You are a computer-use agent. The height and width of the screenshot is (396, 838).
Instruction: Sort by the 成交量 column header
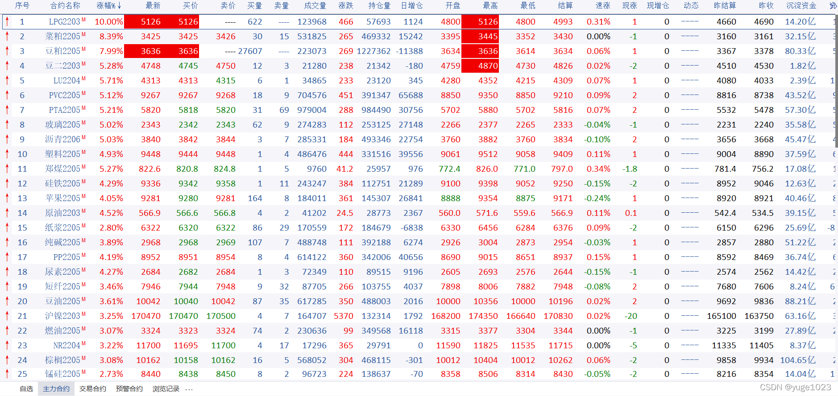315,6
